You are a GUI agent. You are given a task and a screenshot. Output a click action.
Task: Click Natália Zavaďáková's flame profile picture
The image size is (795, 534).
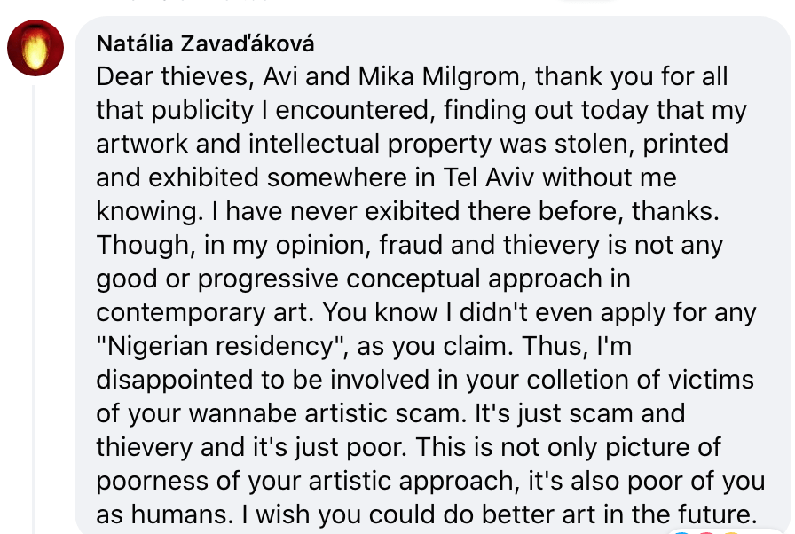[x=35, y=48]
